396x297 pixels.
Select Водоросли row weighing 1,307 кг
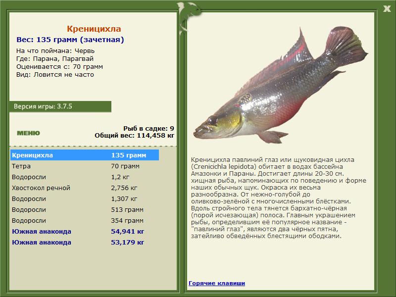(85, 199)
